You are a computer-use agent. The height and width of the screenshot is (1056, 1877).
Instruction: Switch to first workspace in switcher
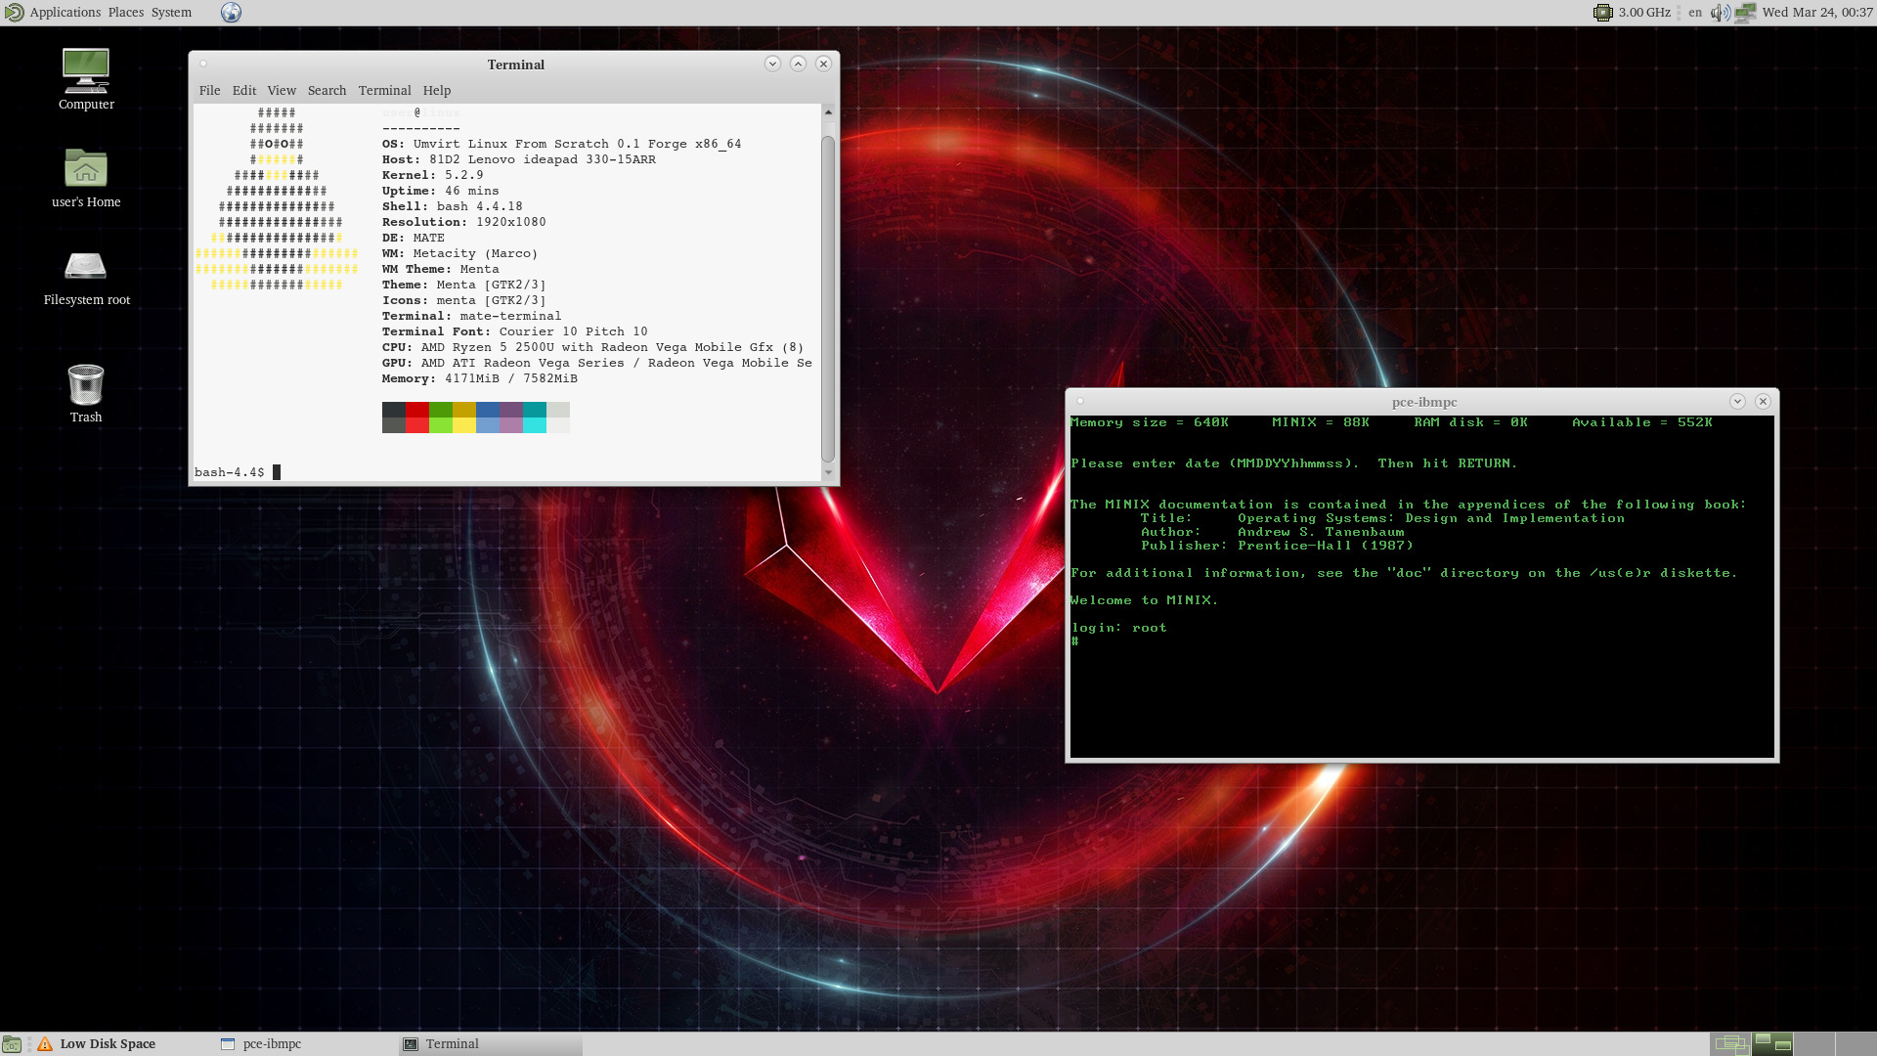click(x=1730, y=1044)
